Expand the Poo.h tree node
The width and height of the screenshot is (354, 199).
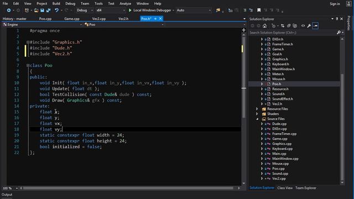click(262, 84)
